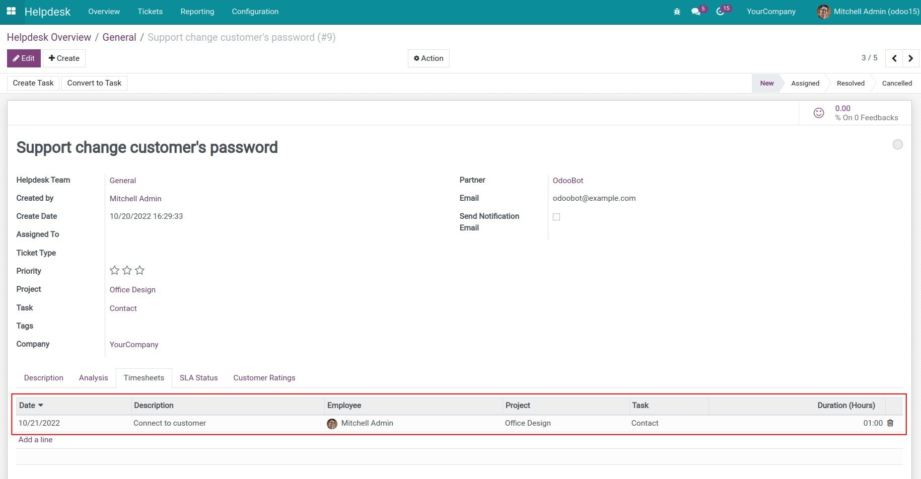Switch to the SLA Status tab

click(198, 378)
